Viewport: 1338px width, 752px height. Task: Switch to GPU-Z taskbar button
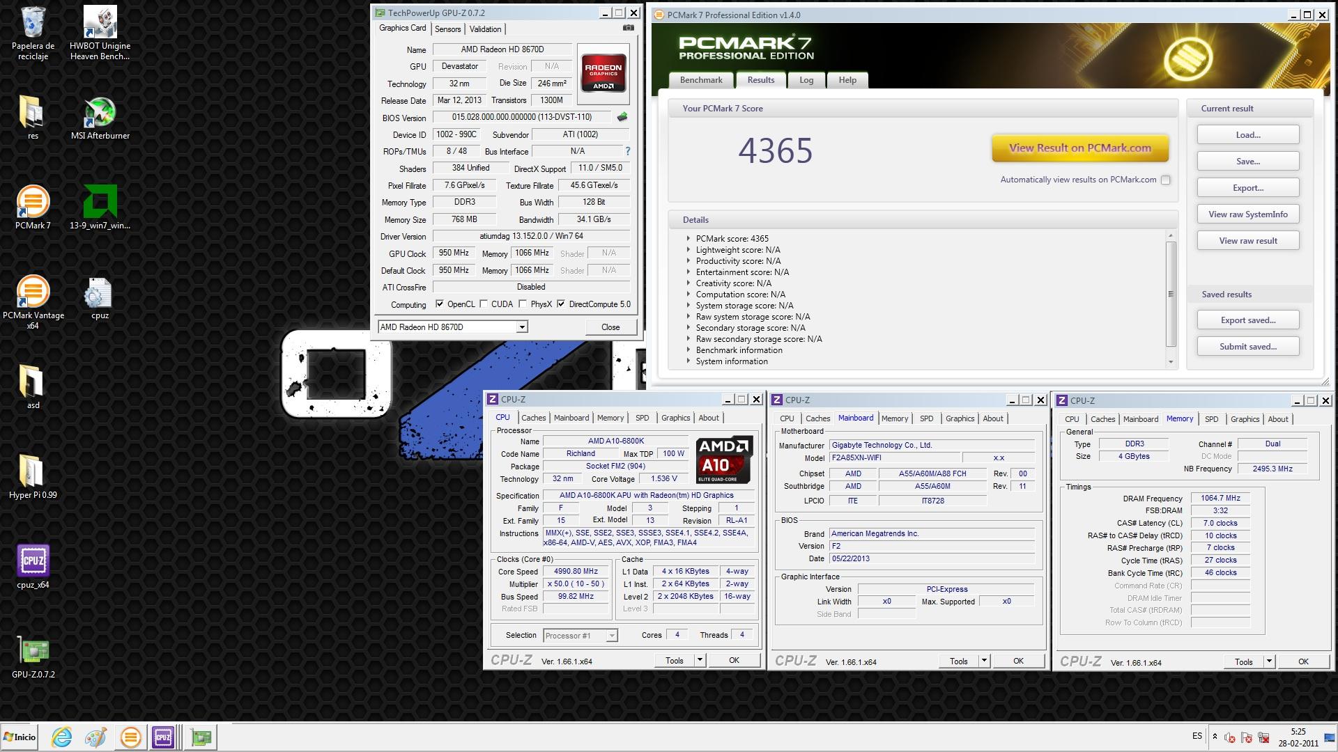point(201,737)
